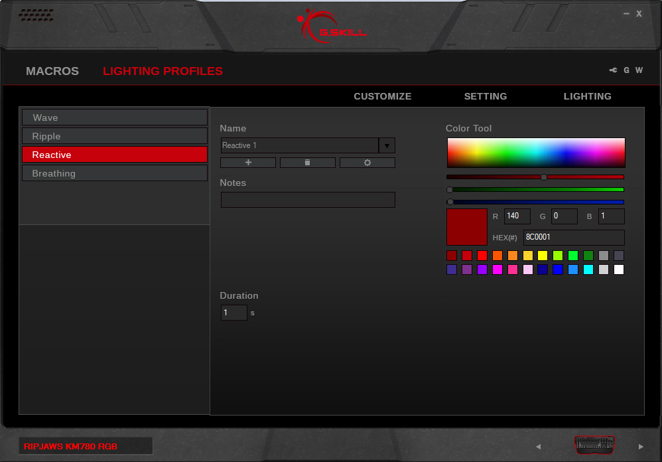Viewport: 662px width, 462px height.
Task: Delete profile using trash icon
Action: point(307,163)
